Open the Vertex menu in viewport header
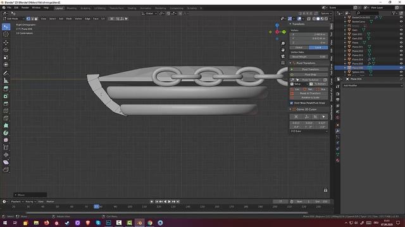The width and height of the screenshot is (405, 227). tap(78, 18)
